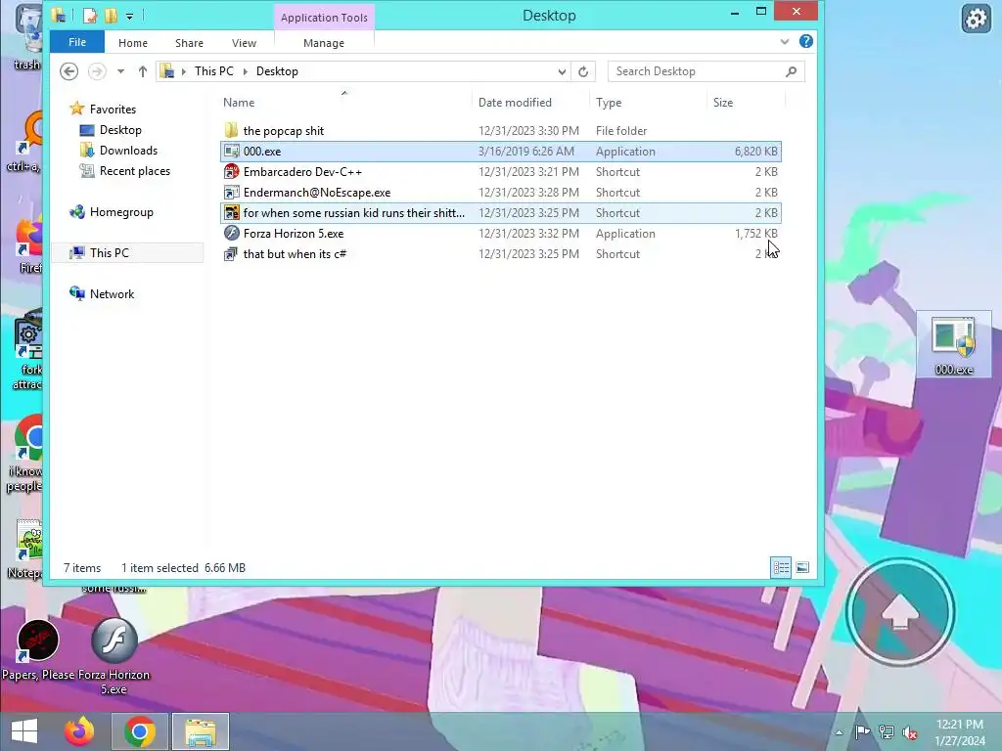Screen dimensions: 1002x751
Task: Switch to the Manage ribbon tab
Action: pyautogui.click(x=324, y=43)
